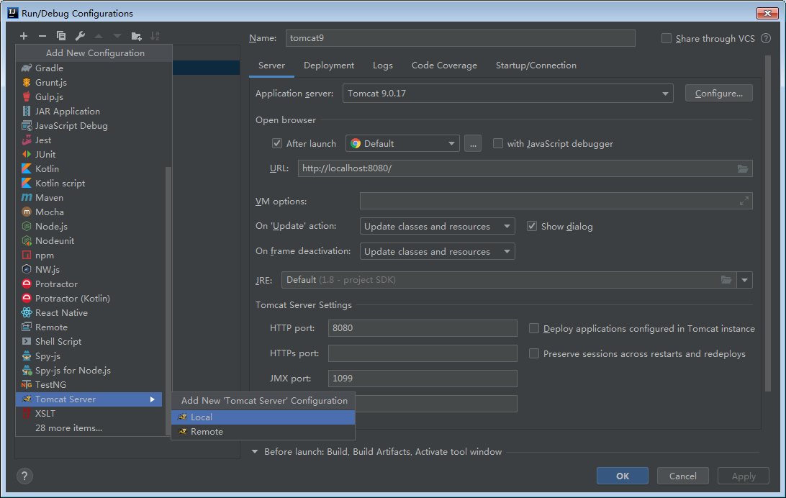
Task: Select the React Native configuration type
Action: [89, 313]
